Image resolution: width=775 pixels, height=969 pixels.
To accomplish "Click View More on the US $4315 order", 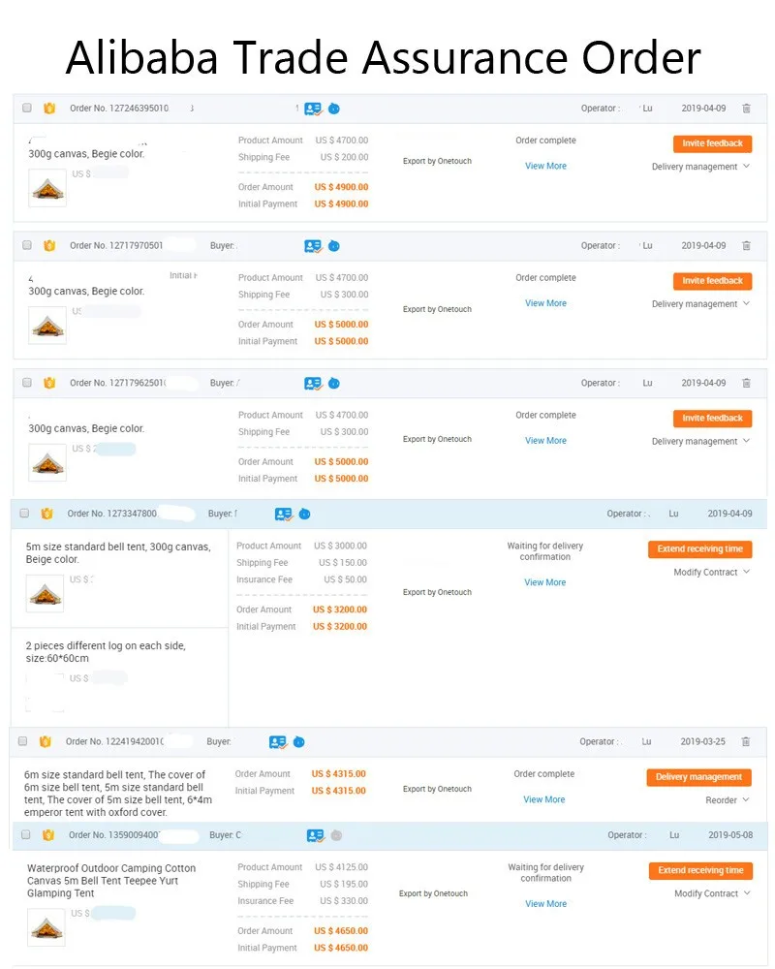I will (543, 799).
